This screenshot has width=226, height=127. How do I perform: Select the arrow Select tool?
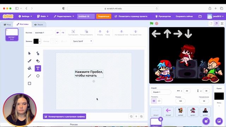pos(29,54)
